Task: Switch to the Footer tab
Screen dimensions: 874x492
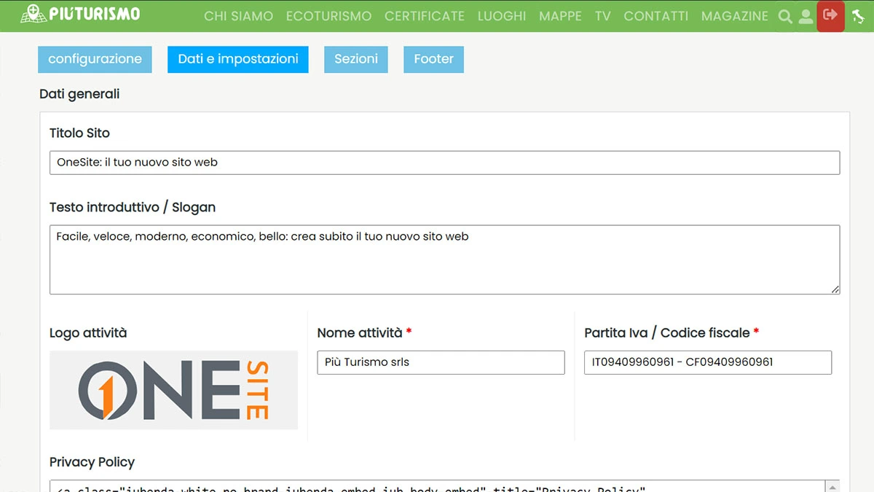Action: [x=433, y=60]
